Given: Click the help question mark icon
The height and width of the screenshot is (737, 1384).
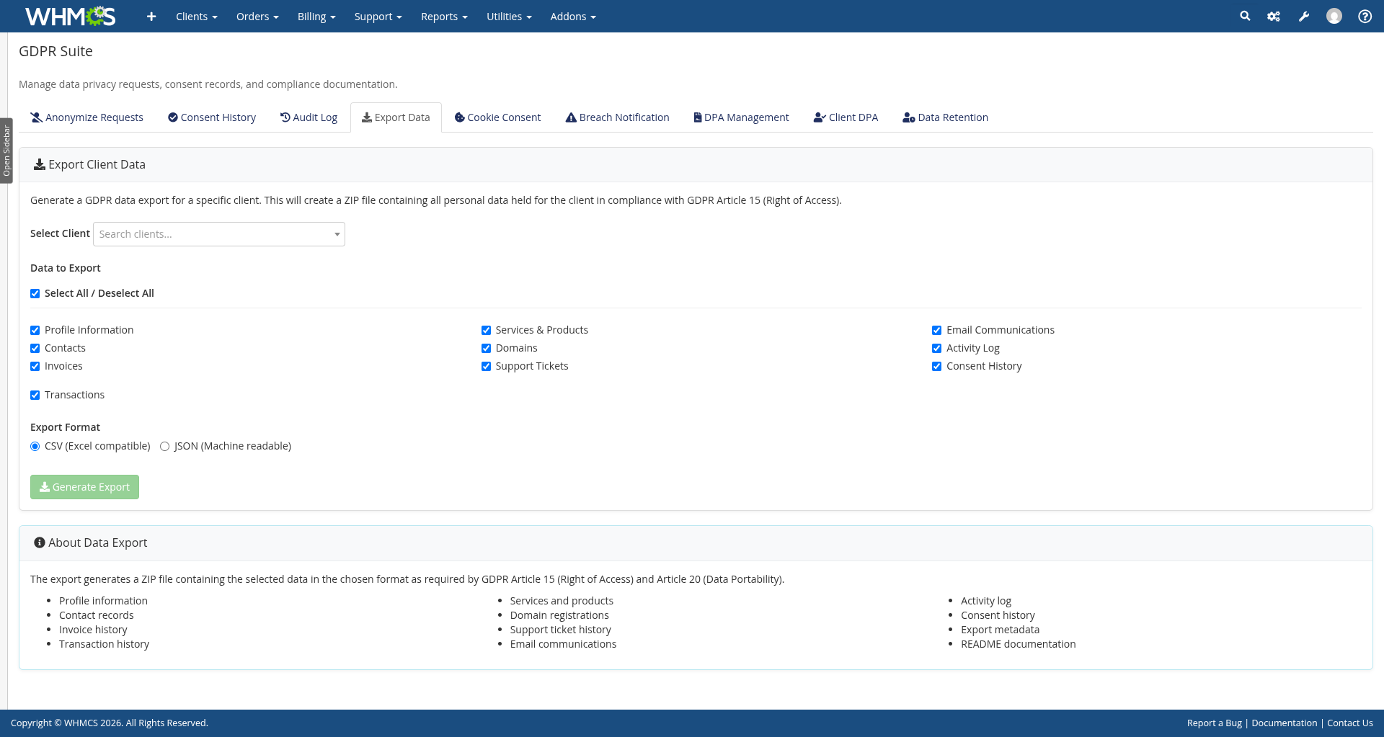Looking at the screenshot, I should tap(1365, 16).
